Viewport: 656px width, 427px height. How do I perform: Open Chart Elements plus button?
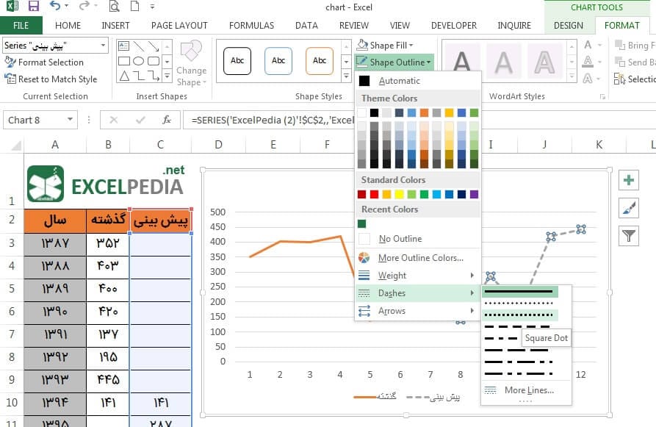[x=628, y=181]
